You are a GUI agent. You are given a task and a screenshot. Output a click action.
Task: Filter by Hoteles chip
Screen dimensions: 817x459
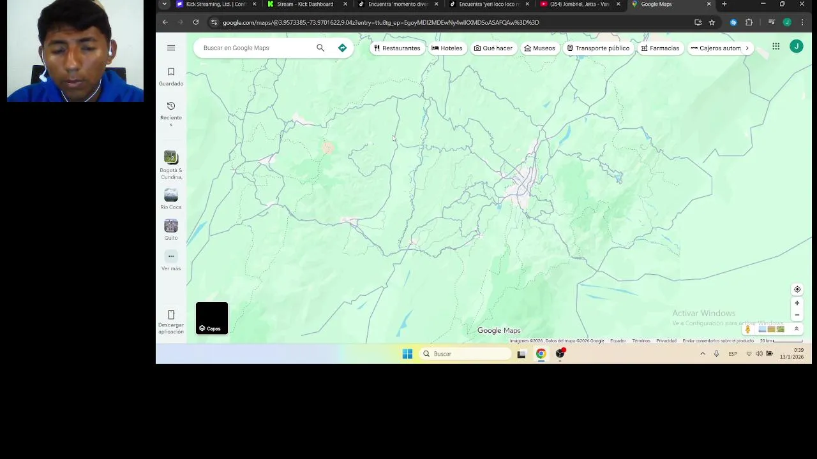[x=447, y=48]
